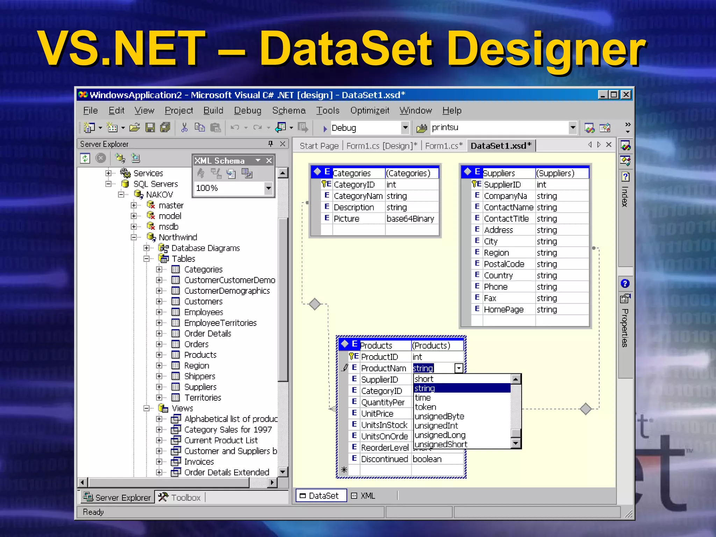Click the Cut scissors icon
Image resolution: width=716 pixels, height=537 pixels.
click(184, 128)
